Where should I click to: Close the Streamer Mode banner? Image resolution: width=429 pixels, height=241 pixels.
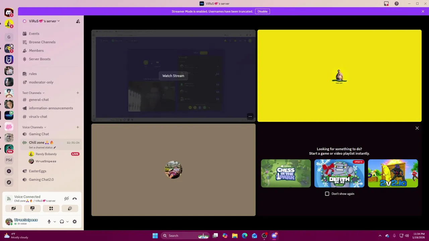click(x=423, y=11)
